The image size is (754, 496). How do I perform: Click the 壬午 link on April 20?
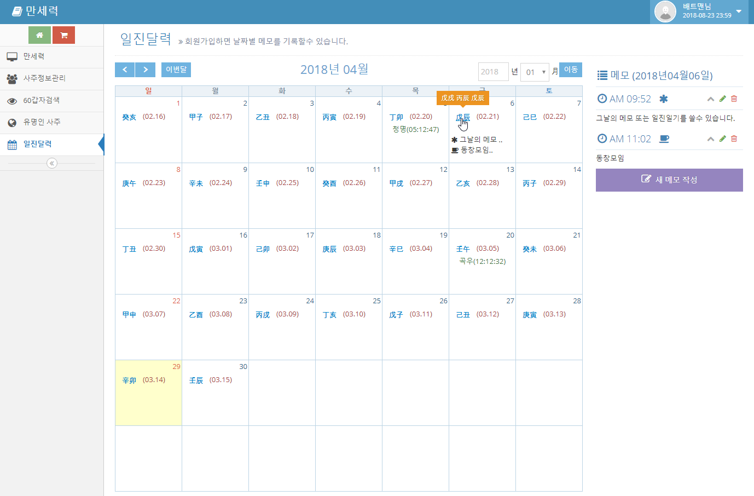(x=463, y=249)
